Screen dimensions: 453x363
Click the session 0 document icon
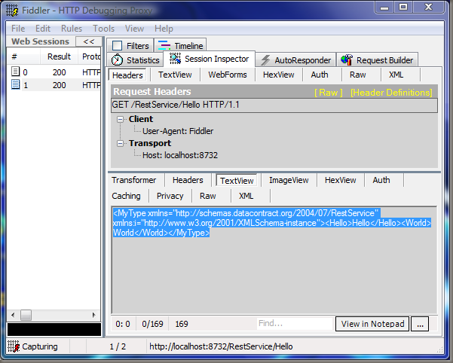(x=15, y=72)
